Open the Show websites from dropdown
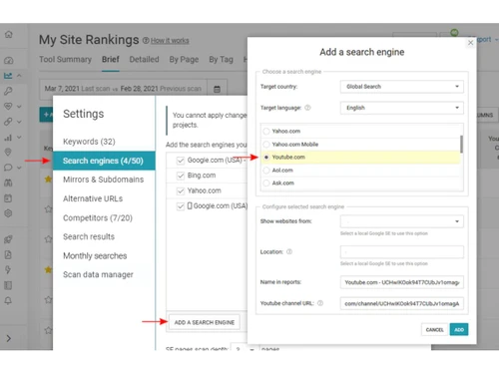499x374 pixels. point(401,221)
